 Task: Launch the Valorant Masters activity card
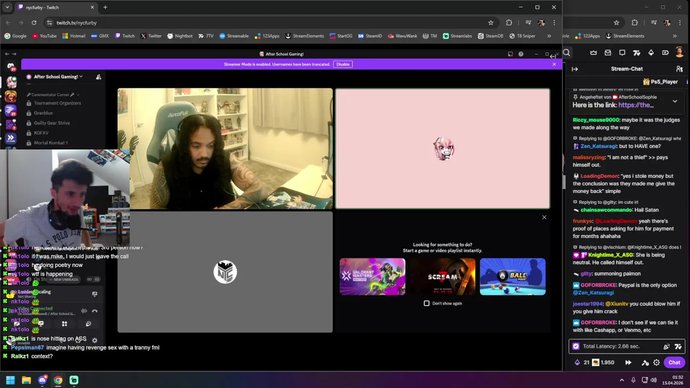(x=372, y=276)
